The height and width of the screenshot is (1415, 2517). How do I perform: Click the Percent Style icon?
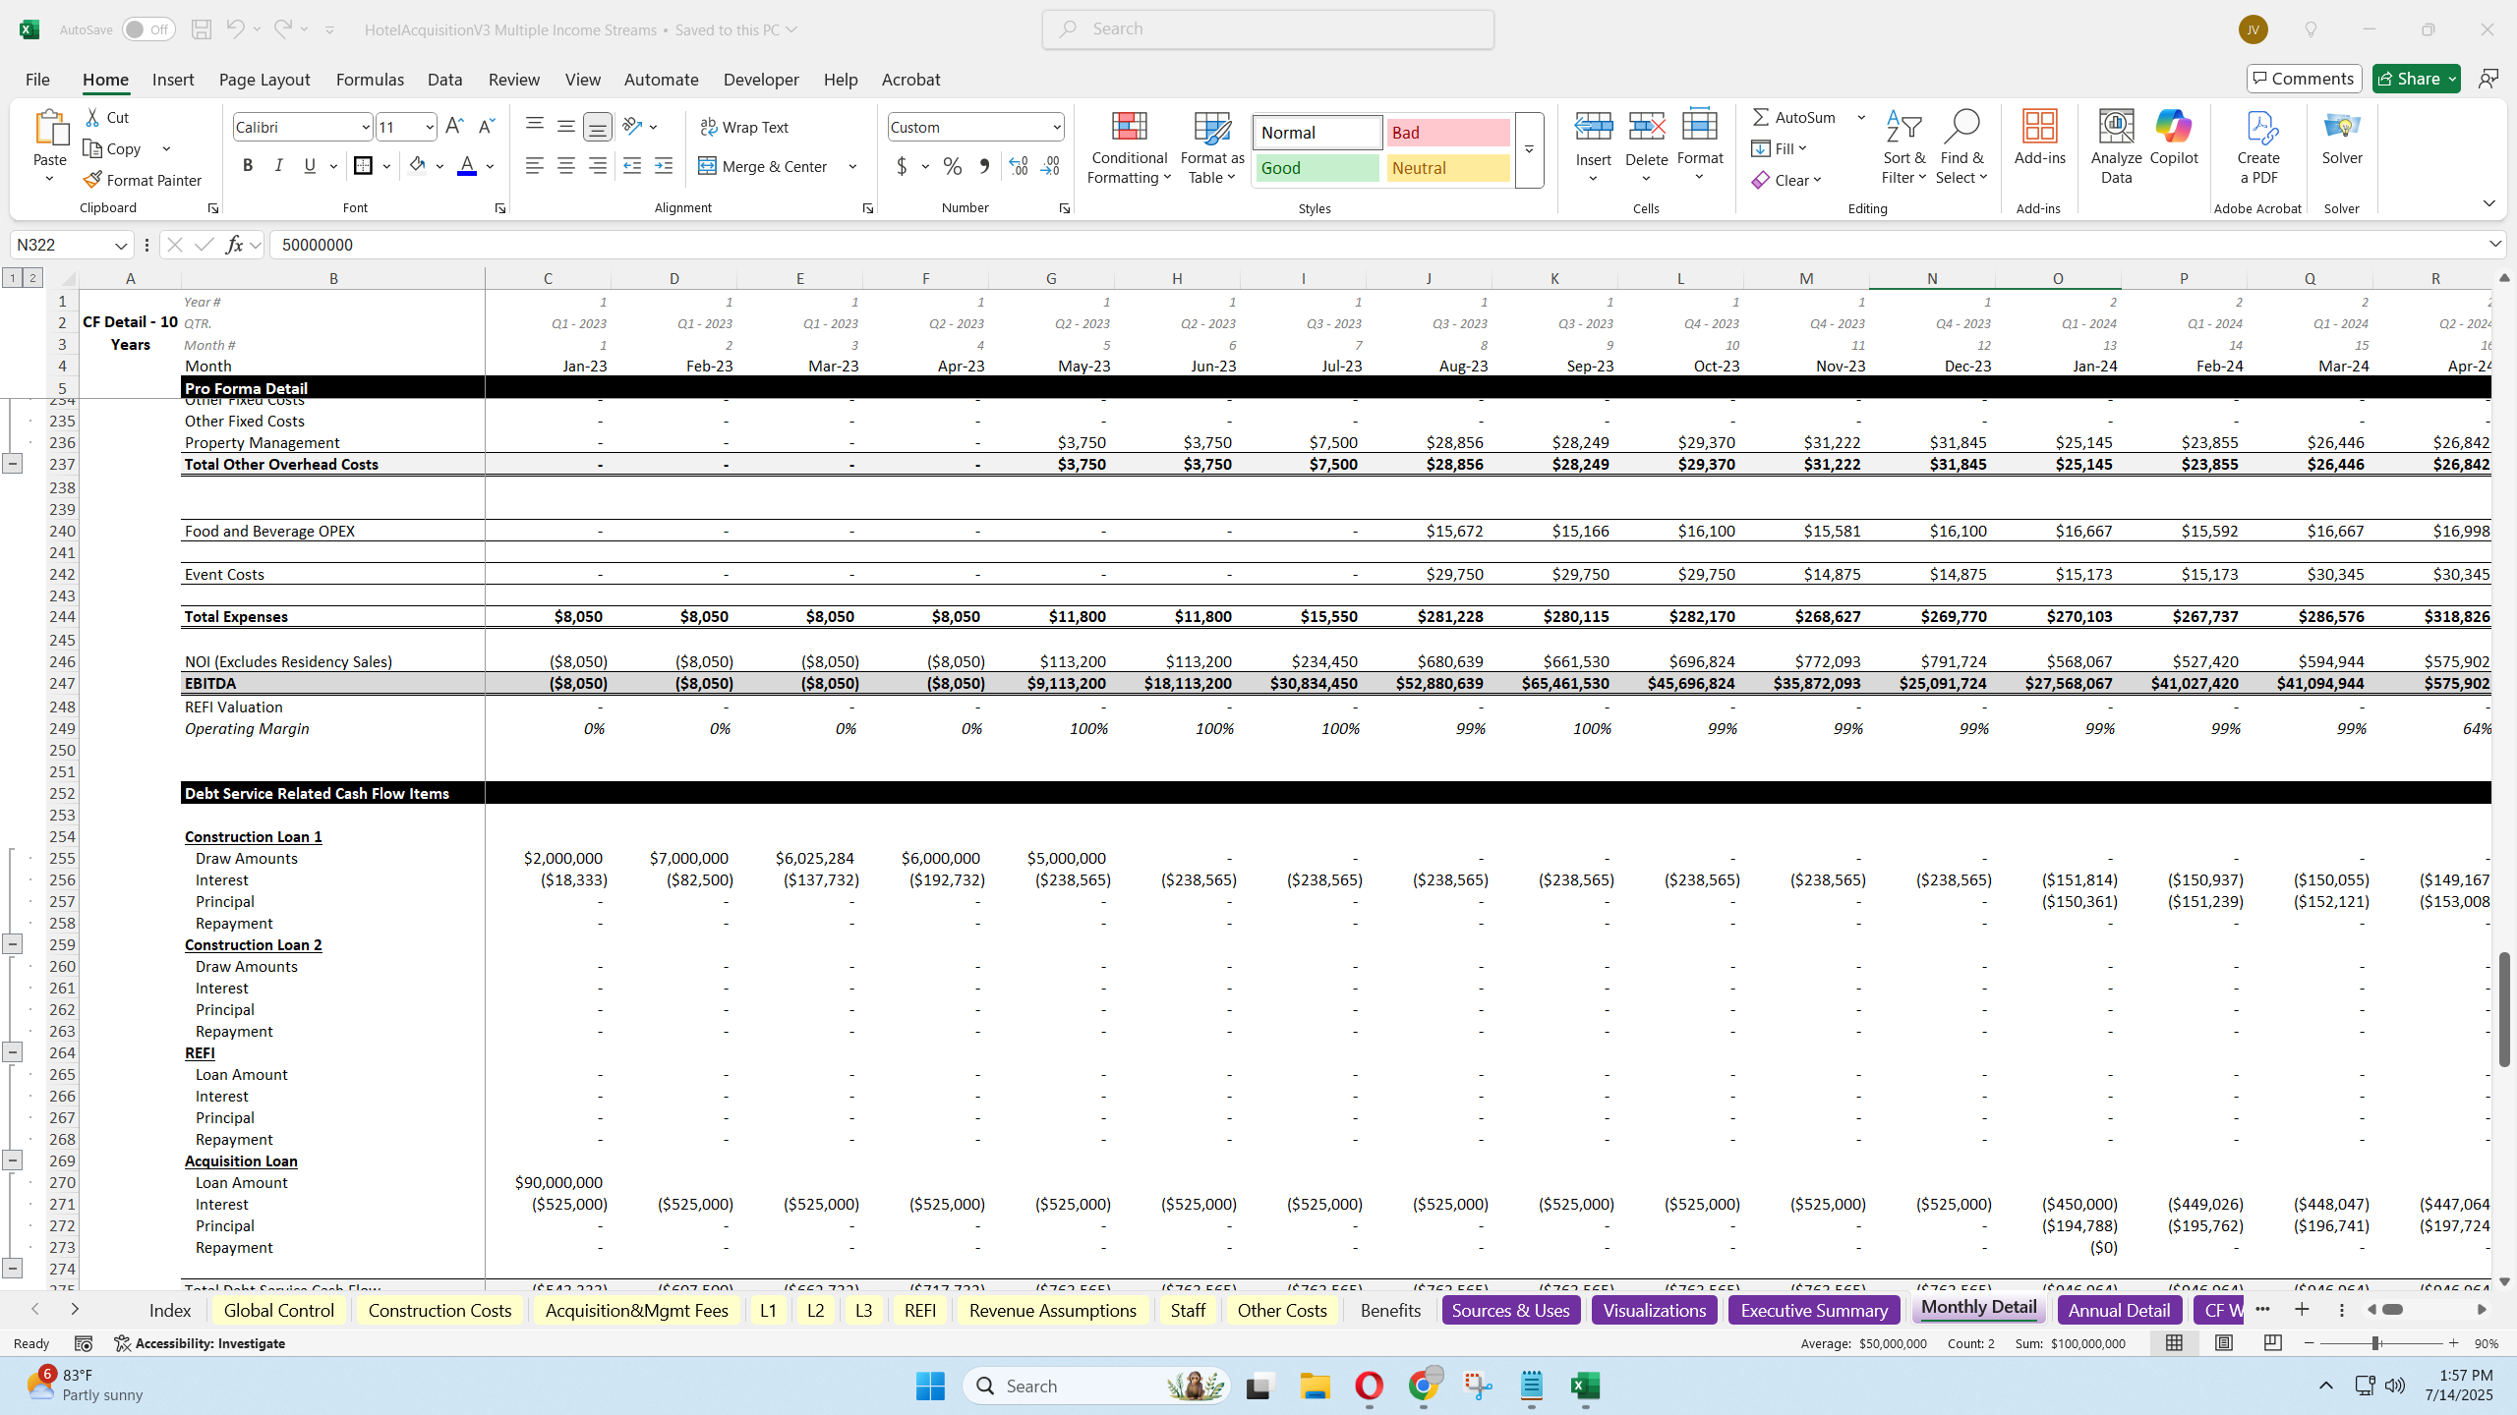coord(950,166)
